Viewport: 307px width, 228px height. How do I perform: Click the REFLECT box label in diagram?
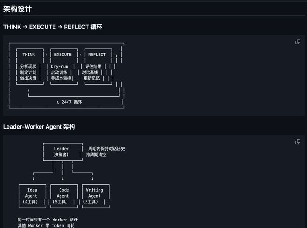pos(97,55)
